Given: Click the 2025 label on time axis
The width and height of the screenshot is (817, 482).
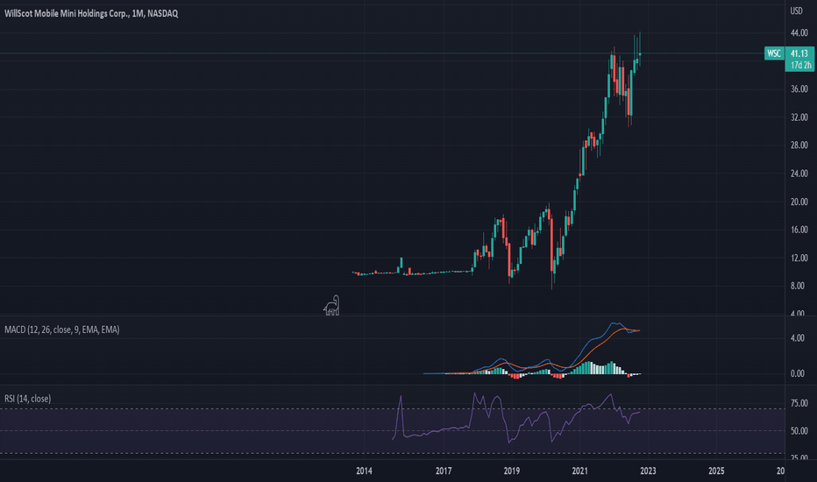Looking at the screenshot, I should 716,471.
